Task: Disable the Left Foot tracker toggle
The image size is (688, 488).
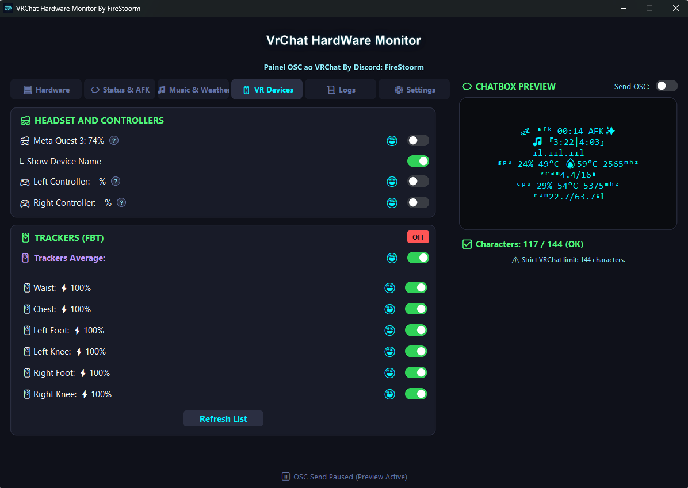Action: (415, 330)
